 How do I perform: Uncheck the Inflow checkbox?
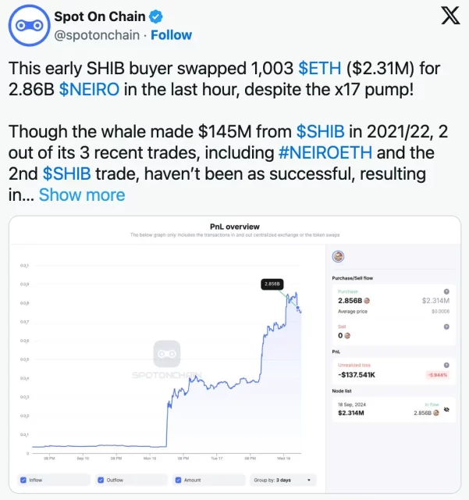(23, 480)
